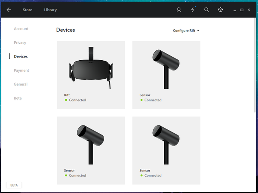Click the BETA badge button

click(14, 185)
